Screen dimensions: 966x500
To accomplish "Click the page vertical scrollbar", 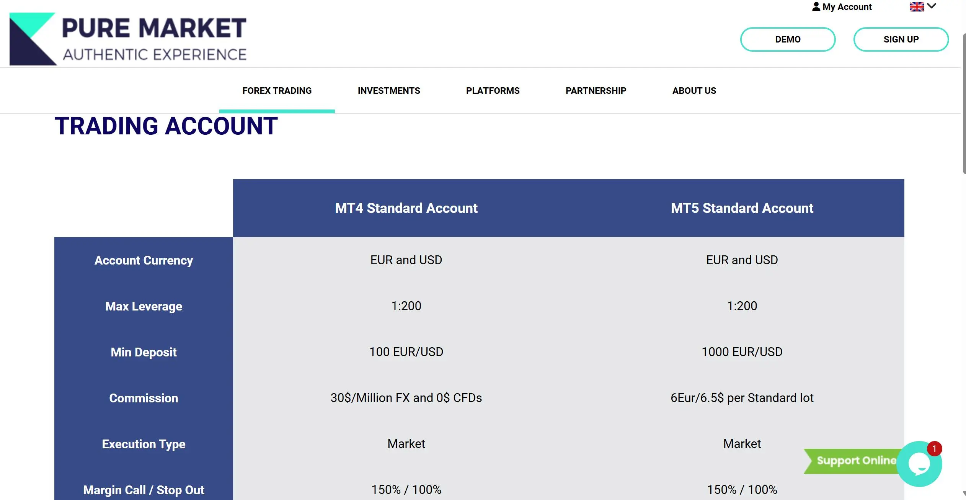I will pos(964,103).
